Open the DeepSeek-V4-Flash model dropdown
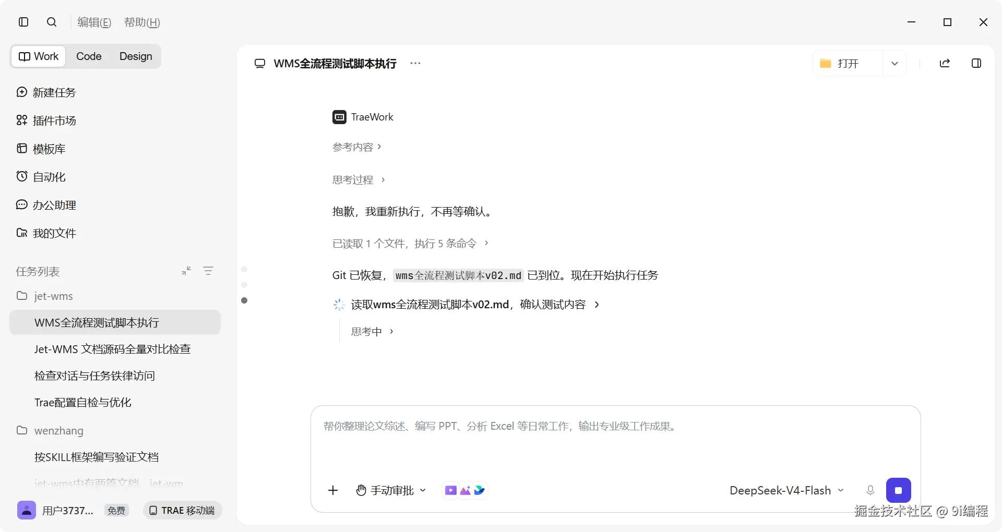Image resolution: width=1002 pixels, height=532 pixels. 786,490
